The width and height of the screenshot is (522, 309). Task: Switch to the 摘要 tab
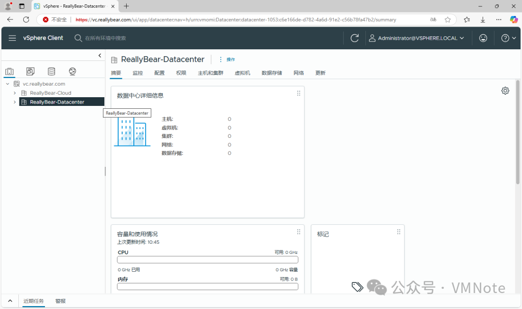click(116, 73)
